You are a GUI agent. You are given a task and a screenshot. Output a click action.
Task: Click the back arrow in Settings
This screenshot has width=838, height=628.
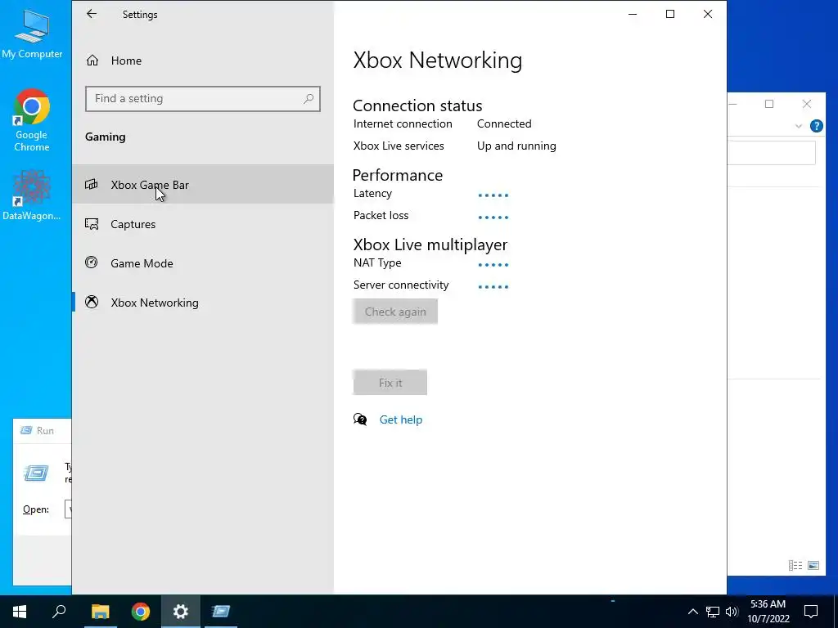pyautogui.click(x=92, y=15)
